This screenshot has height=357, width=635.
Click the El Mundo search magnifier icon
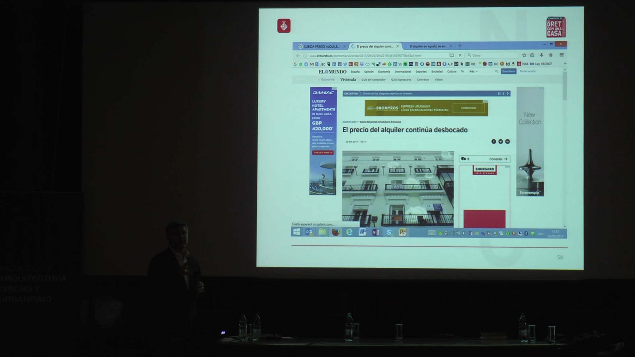point(496,71)
